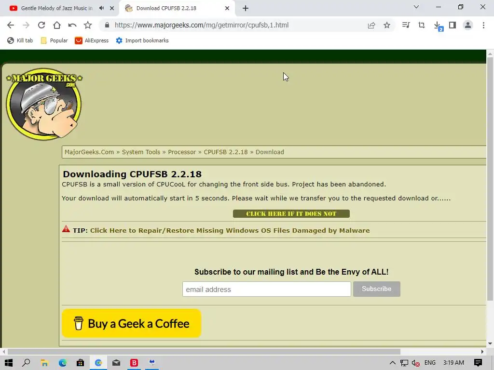Open a new browser tab
The height and width of the screenshot is (370, 494).
246,8
